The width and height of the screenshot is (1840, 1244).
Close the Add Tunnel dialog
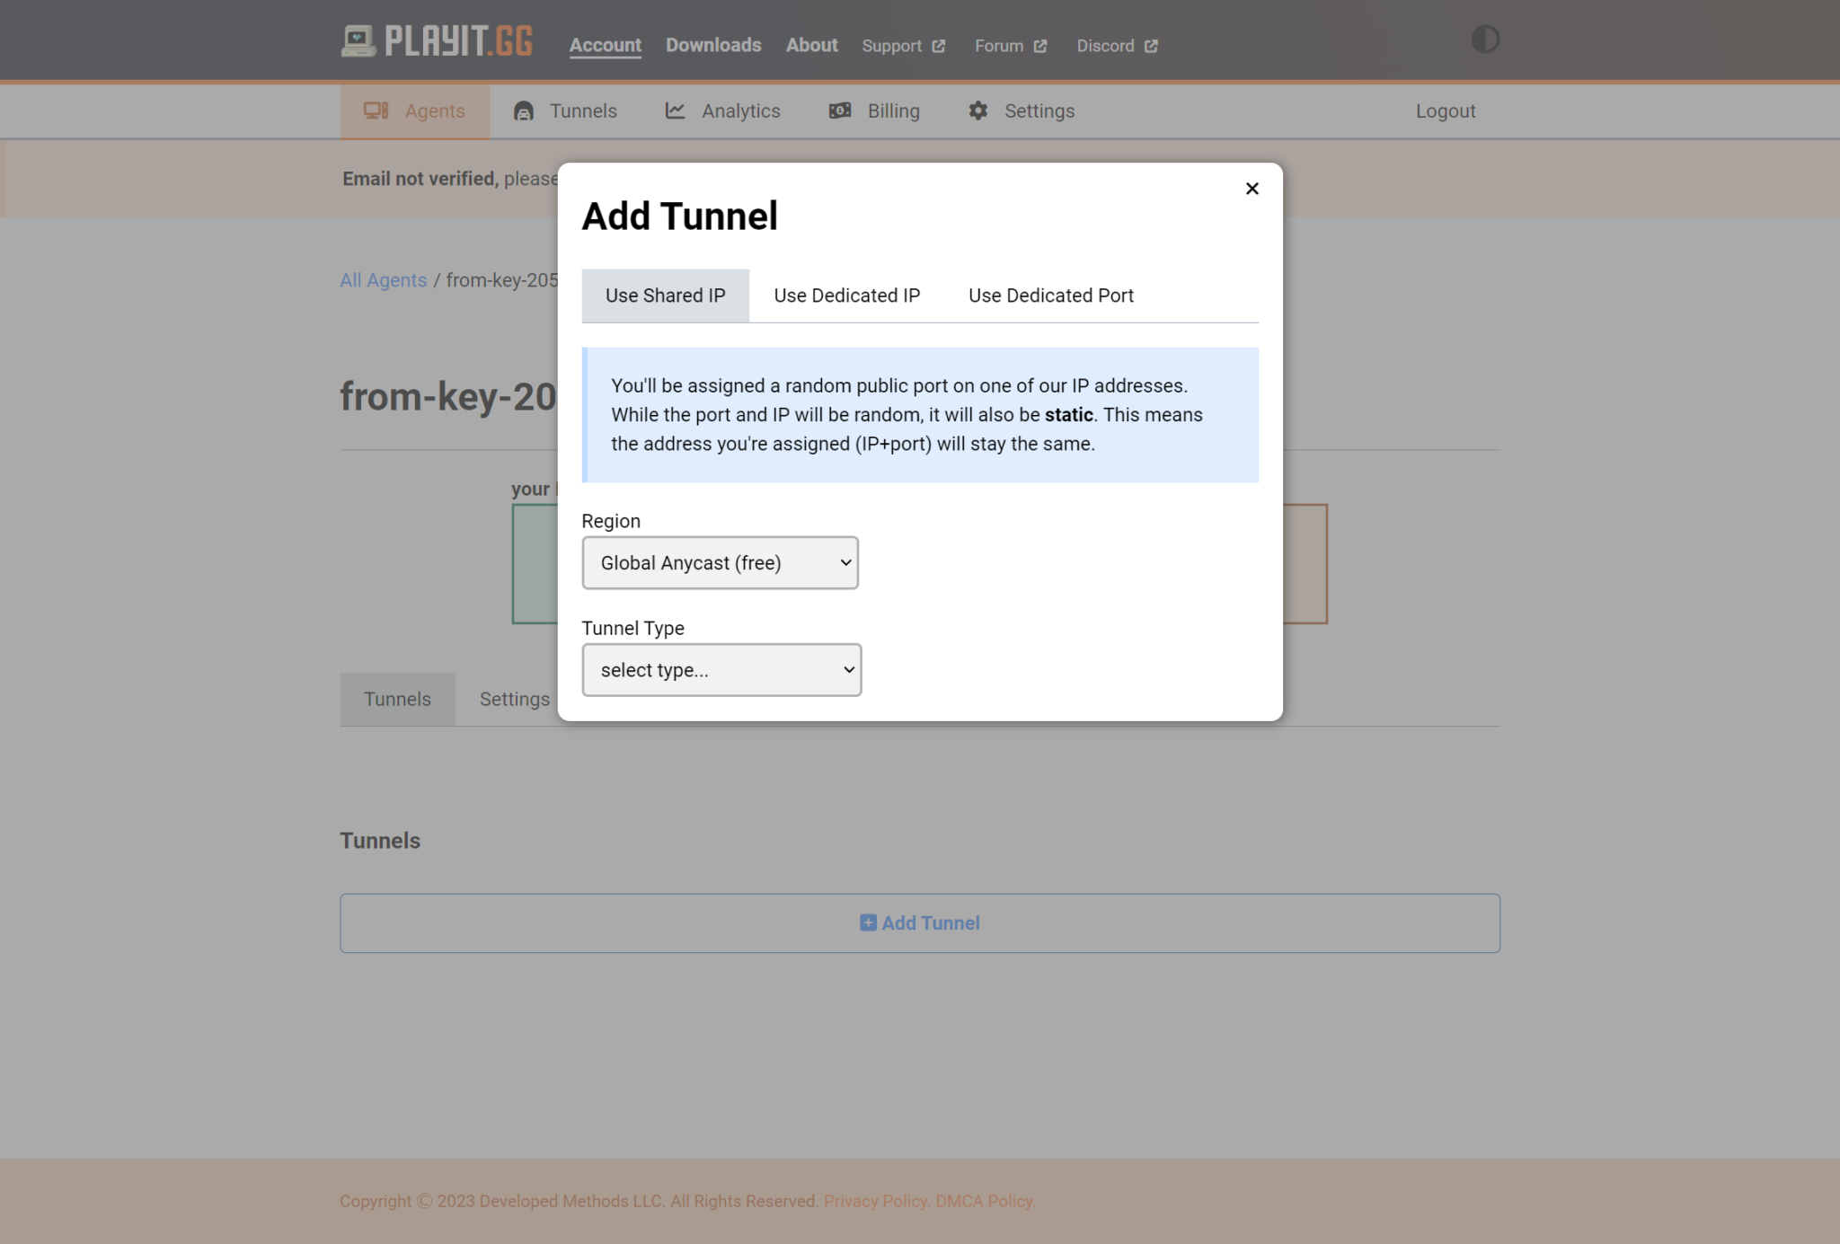pyautogui.click(x=1252, y=189)
